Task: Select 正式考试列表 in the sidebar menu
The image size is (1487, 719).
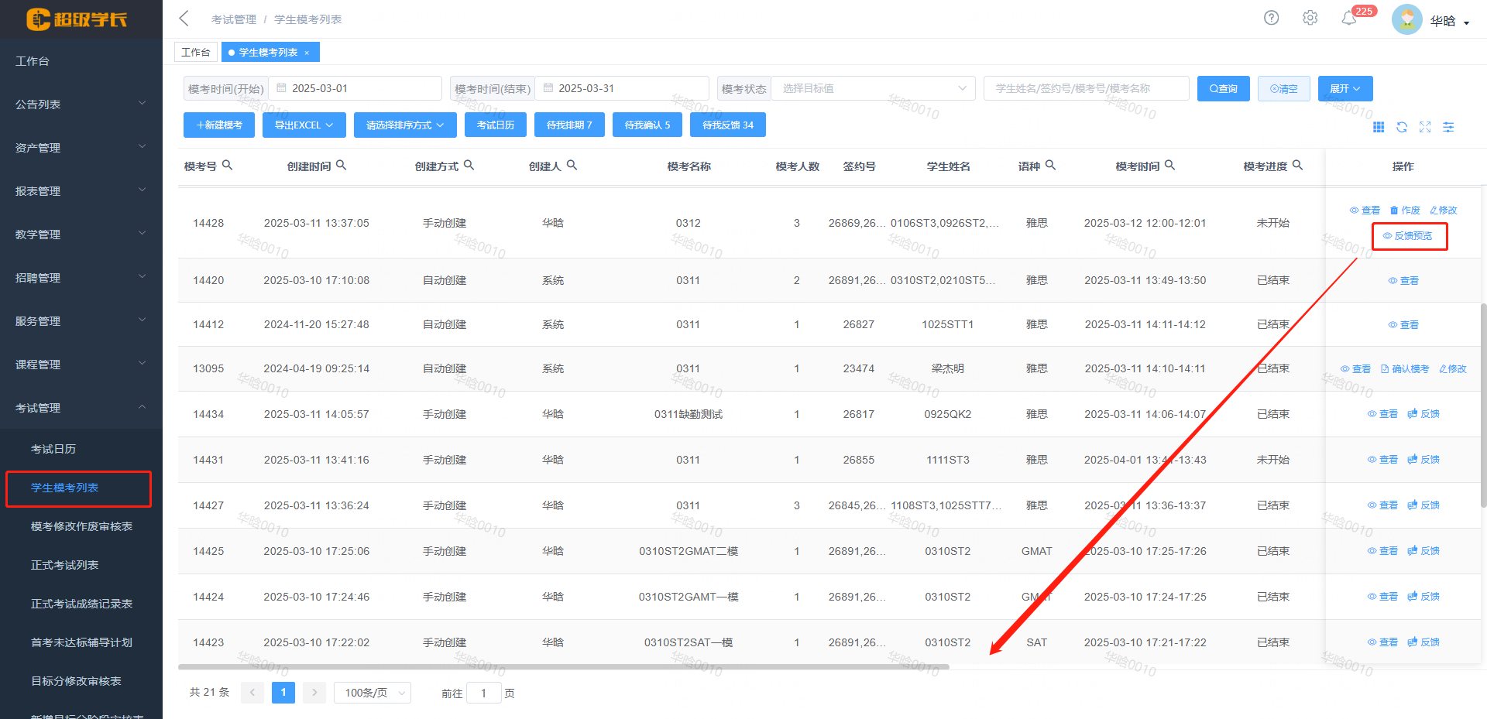Action: click(x=64, y=565)
